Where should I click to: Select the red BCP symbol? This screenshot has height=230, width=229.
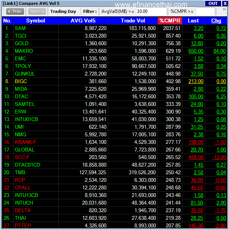20,180
